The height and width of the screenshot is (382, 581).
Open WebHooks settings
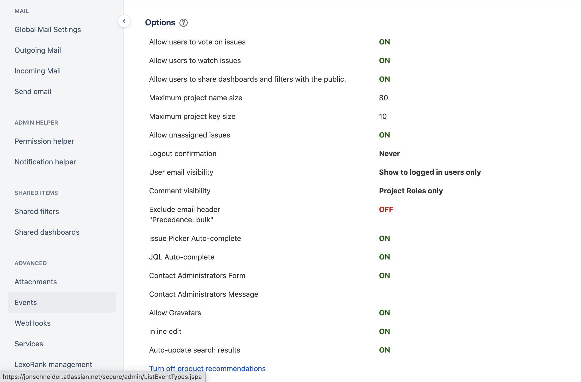[33, 323]
